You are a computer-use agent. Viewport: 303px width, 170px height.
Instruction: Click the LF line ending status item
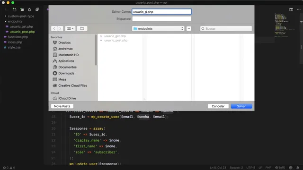tap(260, 168)
